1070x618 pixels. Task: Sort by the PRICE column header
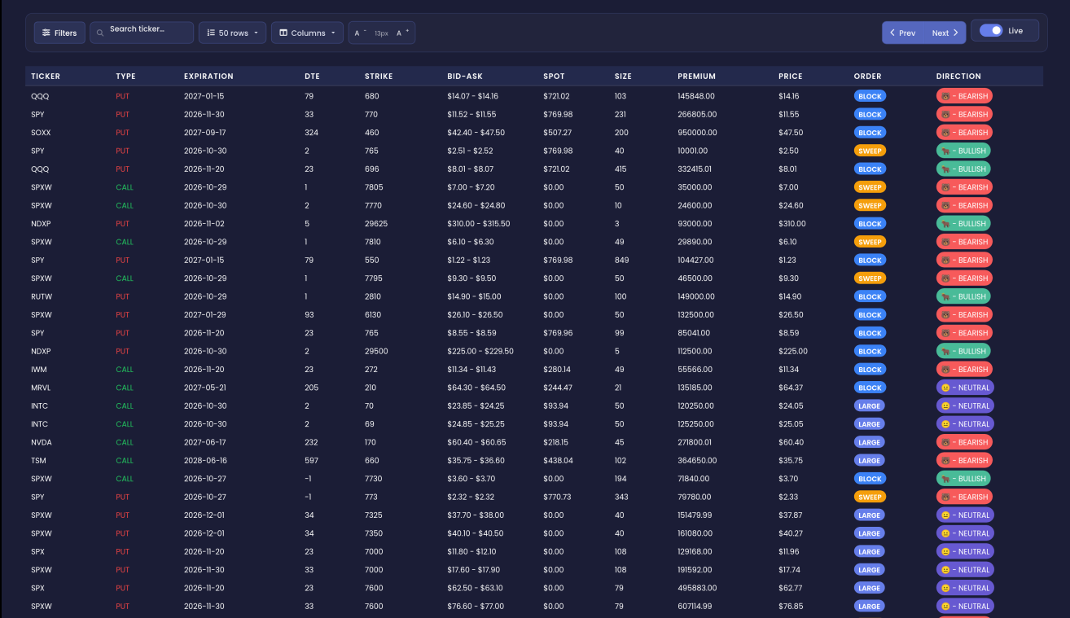[790, 77]
